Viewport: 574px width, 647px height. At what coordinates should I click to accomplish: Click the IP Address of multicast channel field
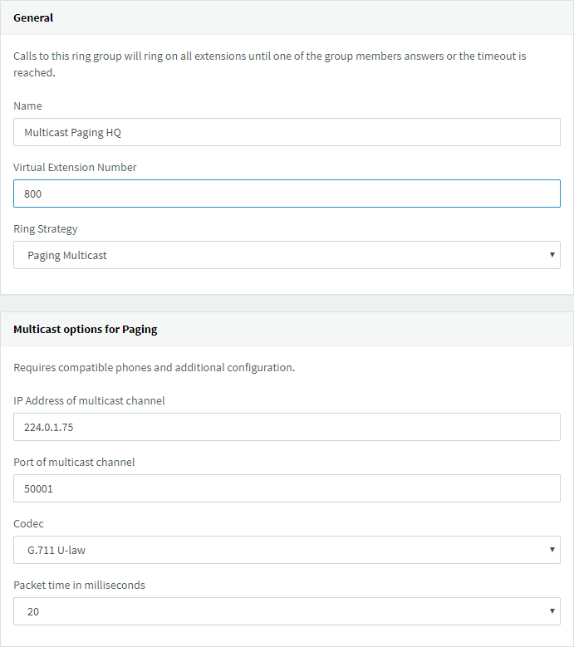click(x=287, y=427)
